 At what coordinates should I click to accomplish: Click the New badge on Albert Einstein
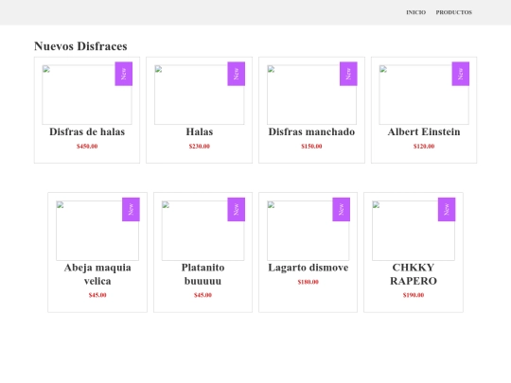[461, 74]
